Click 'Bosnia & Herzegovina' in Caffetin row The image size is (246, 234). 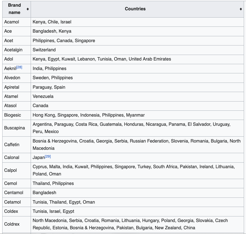click(x=55, y=141)
